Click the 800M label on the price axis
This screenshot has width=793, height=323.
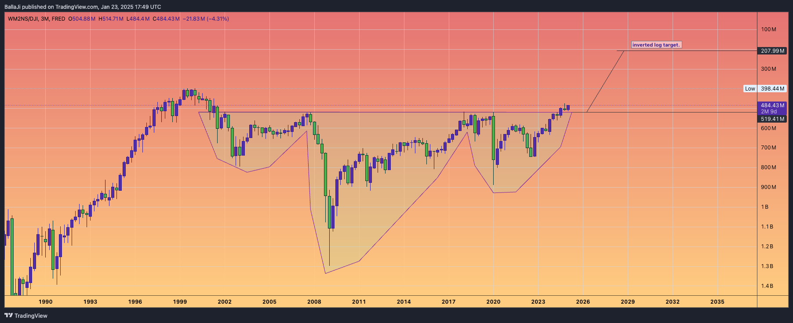coord(768,167)
